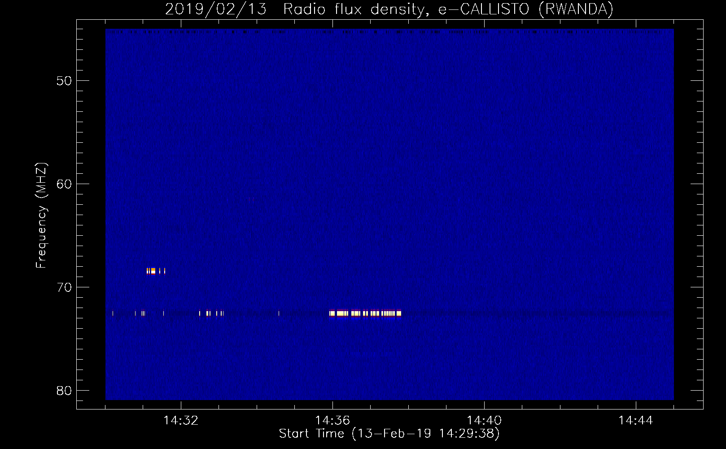Click the time tick label "14:36"

pyautogui.click(x=332, y=420)
